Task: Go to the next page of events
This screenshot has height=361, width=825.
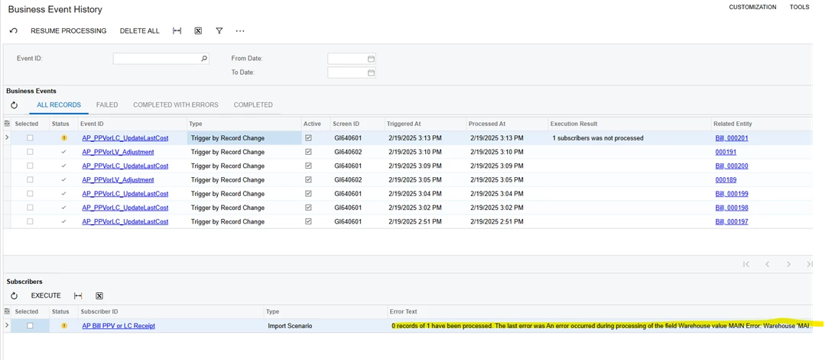Action: click(788, 264)
